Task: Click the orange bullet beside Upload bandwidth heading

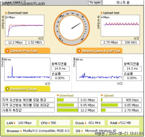Action: 102,95
